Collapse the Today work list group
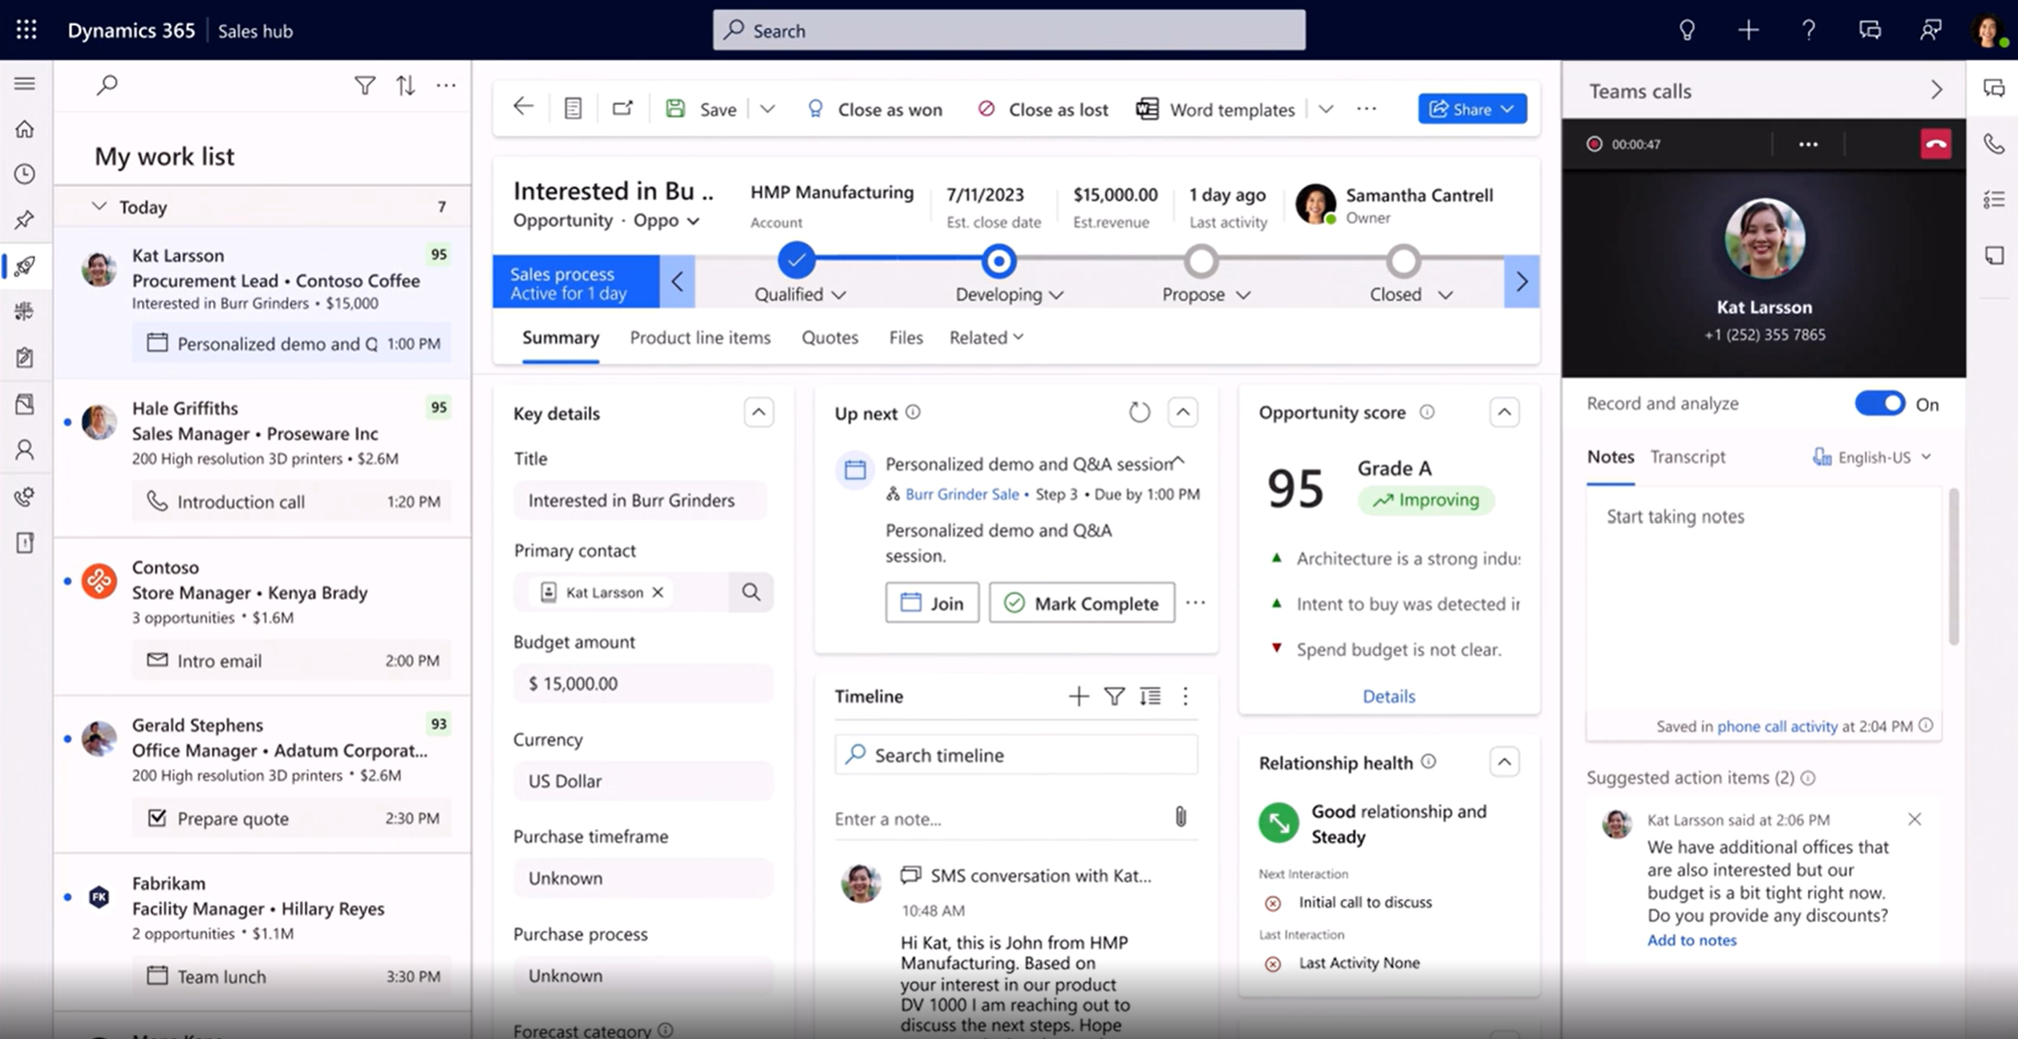This screenshot has width=2018, height=1039. pyautogui.click(x=99, y=206)
